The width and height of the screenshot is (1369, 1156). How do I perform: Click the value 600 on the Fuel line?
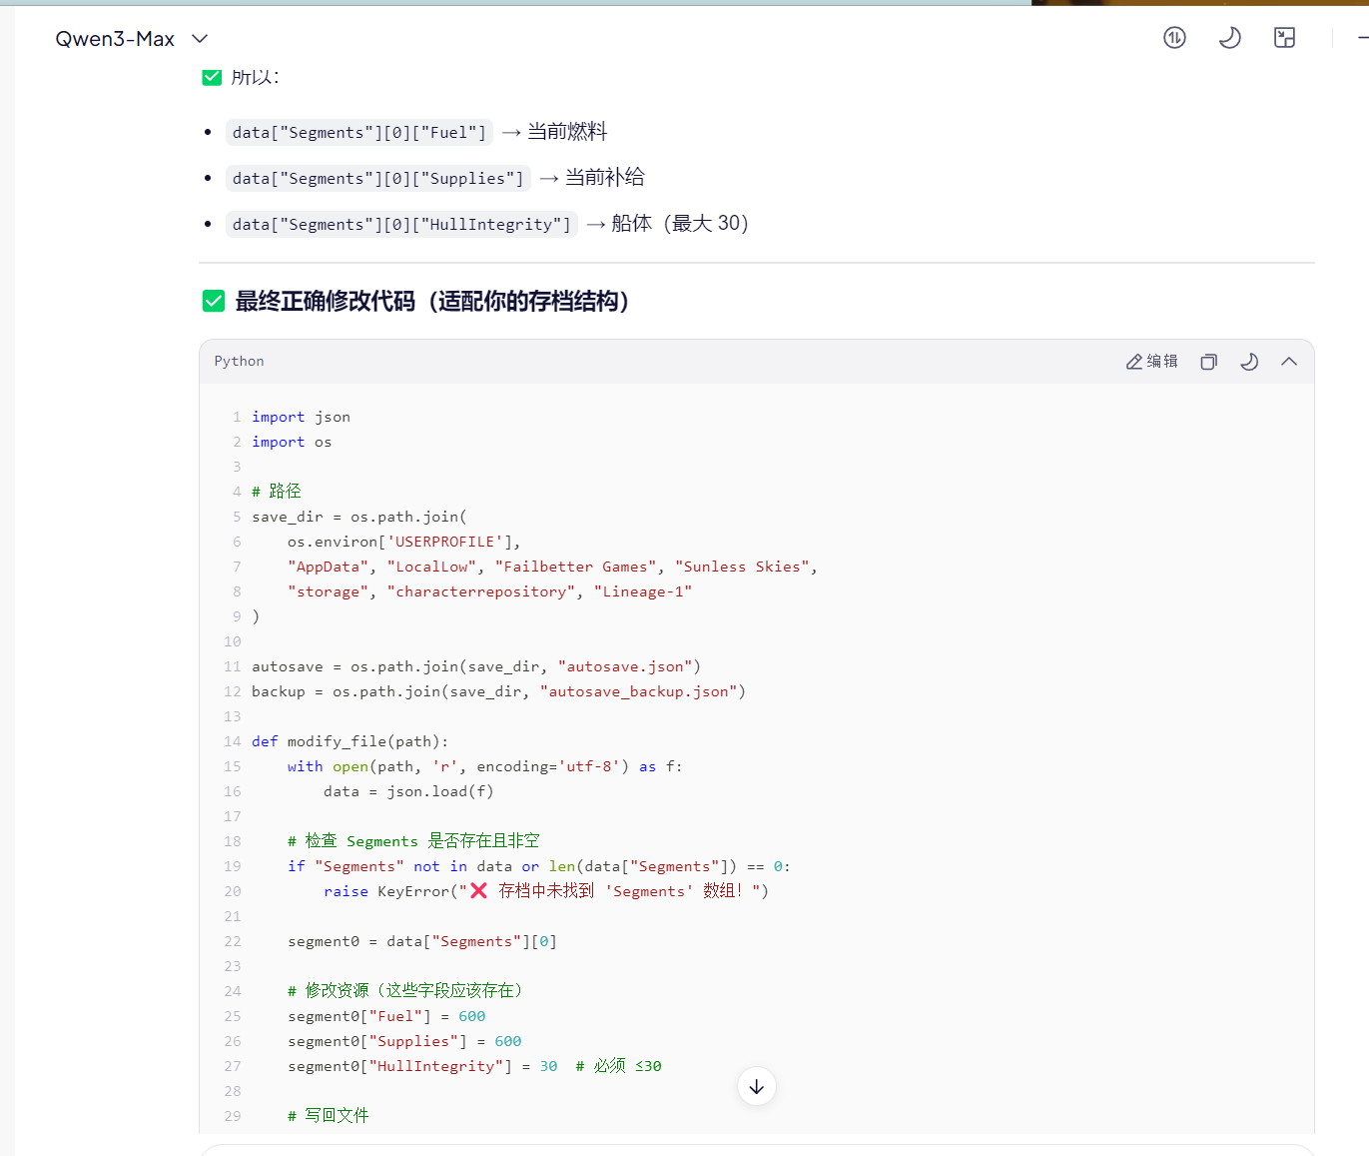[471, 1016]
